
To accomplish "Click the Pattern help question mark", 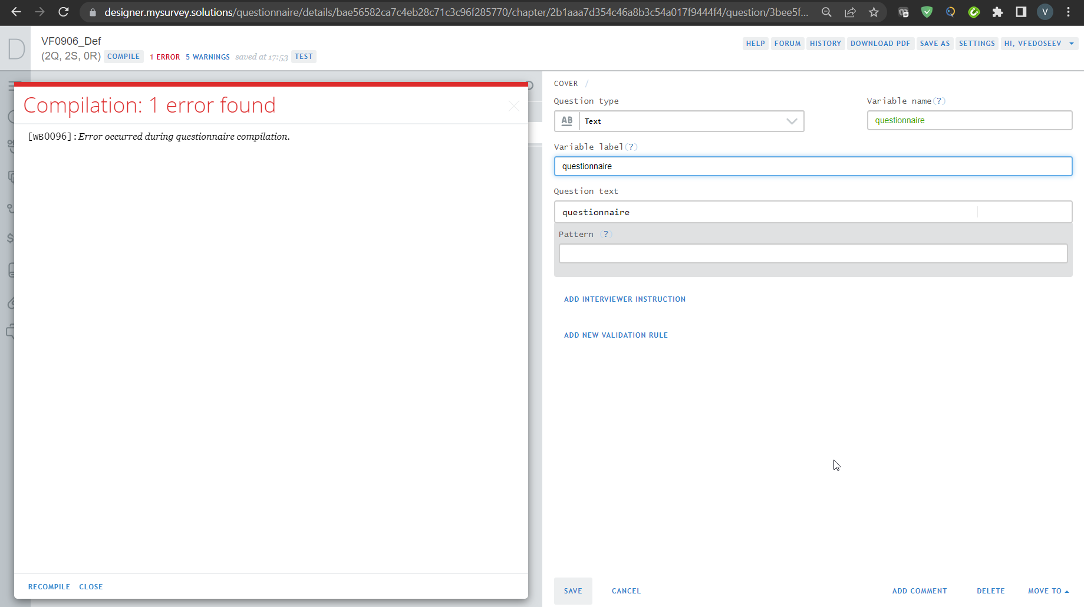I will click(607, 234).
